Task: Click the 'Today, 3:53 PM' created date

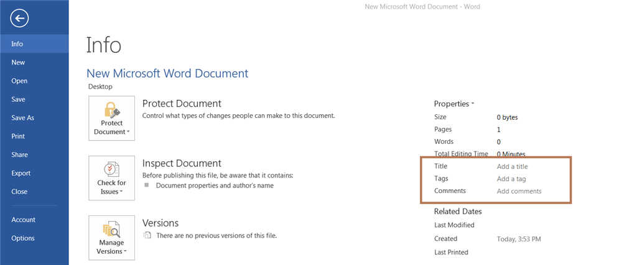Action: 519,239
